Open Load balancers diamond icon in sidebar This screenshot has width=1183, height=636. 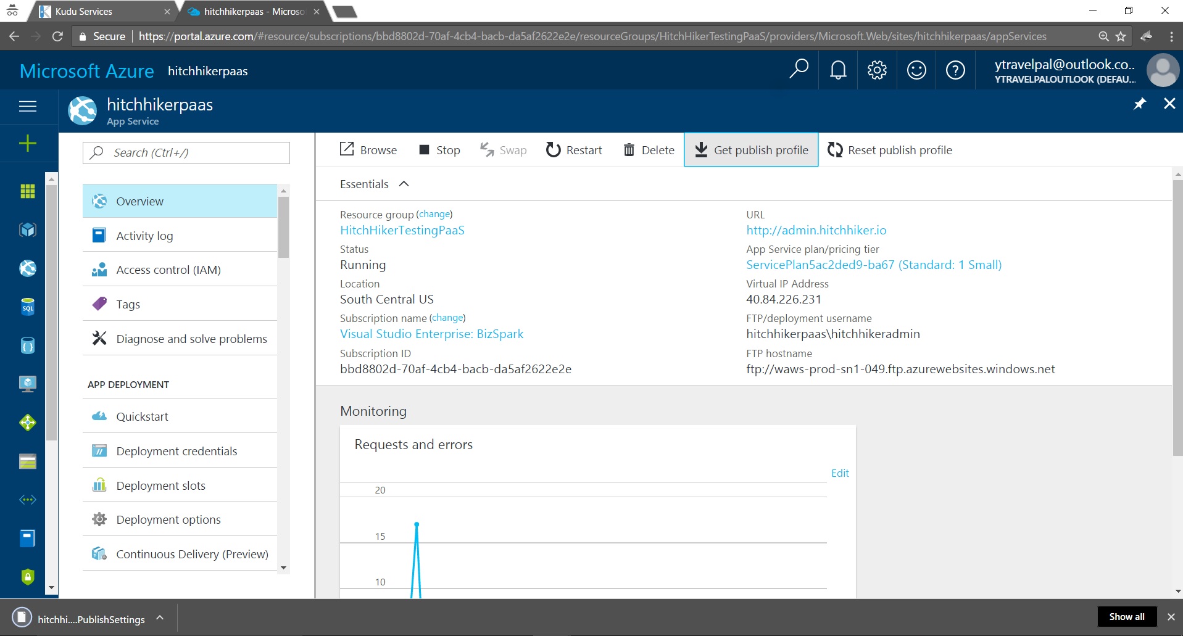click(x=28, y=423)
